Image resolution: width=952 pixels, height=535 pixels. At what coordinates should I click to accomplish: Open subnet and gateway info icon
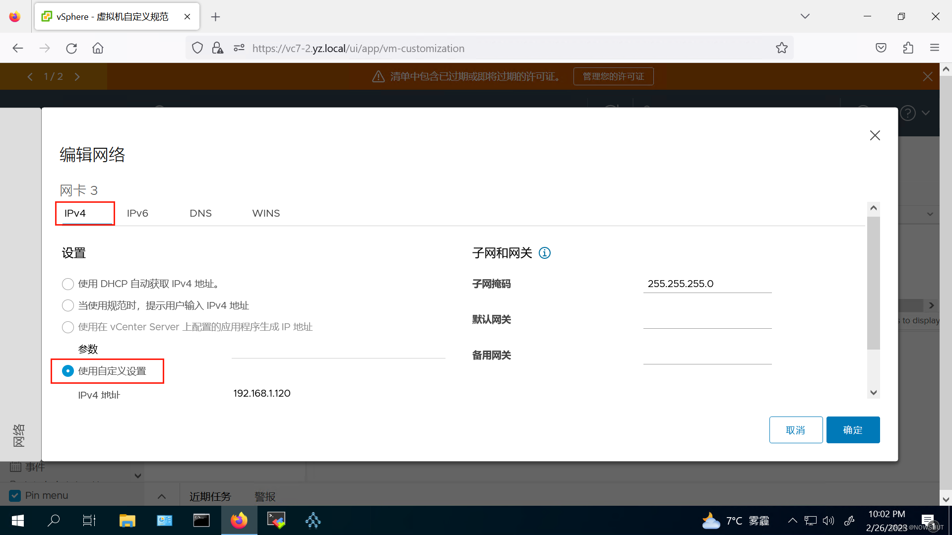click(x=544, y=253)
